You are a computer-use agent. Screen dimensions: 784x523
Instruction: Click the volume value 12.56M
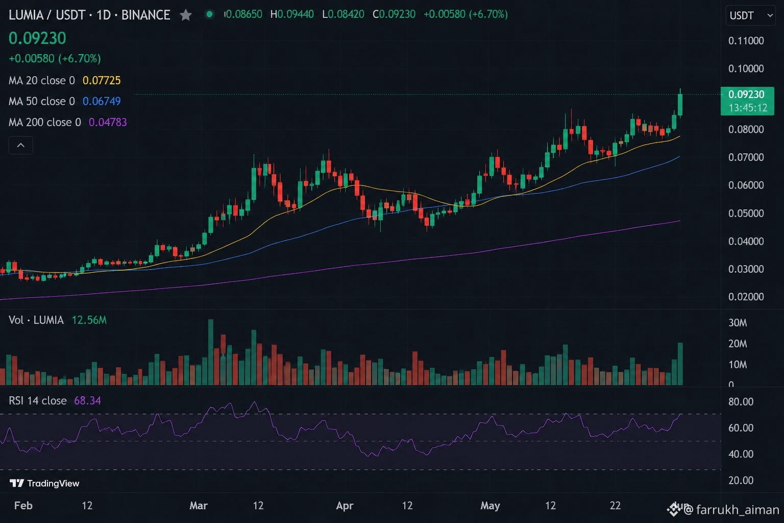tap(89, 320)
